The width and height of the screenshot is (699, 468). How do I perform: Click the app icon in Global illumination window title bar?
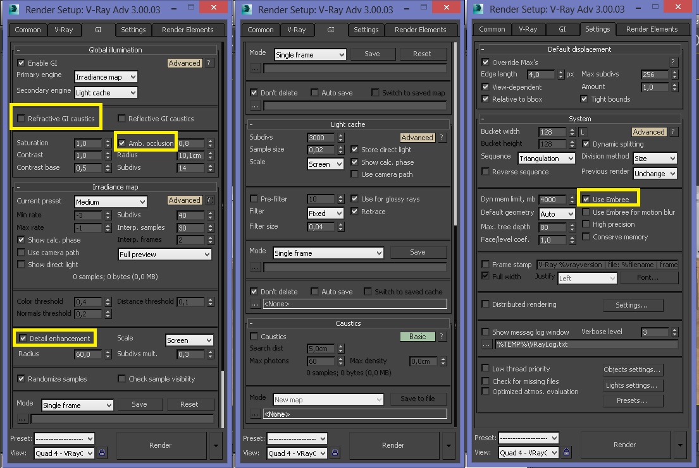point(15,9)
